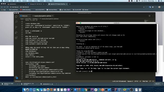This screenshot has height=92, width=164.
Task: Click Show All downloads button
Action: click(157, 84)
